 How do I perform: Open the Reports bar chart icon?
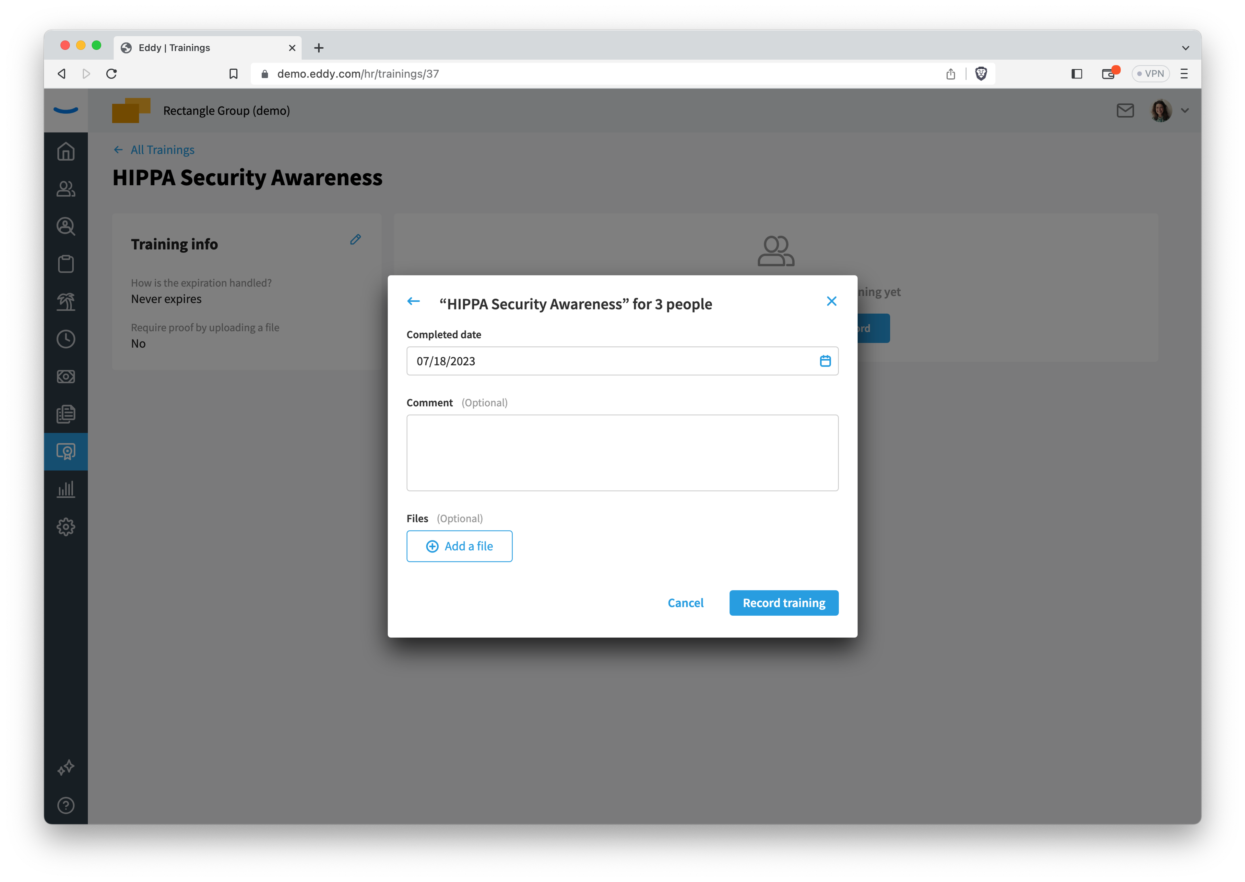coord(66,489)
